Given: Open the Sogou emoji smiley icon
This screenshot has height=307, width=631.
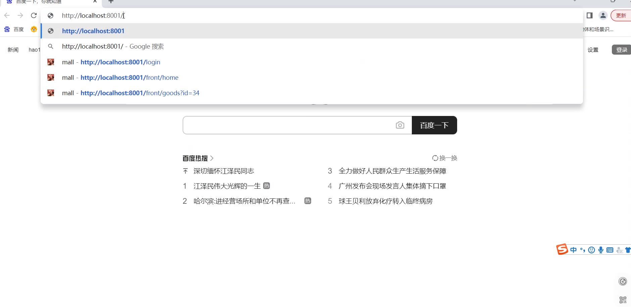Looking at the screenshot, I should coord(592,250).
